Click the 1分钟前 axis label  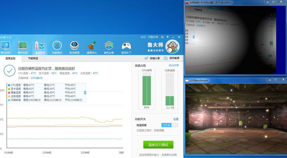pyautogui.click(x=85, y=153)
